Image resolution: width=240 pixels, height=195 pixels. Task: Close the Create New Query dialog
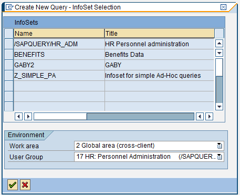[223, 7]
